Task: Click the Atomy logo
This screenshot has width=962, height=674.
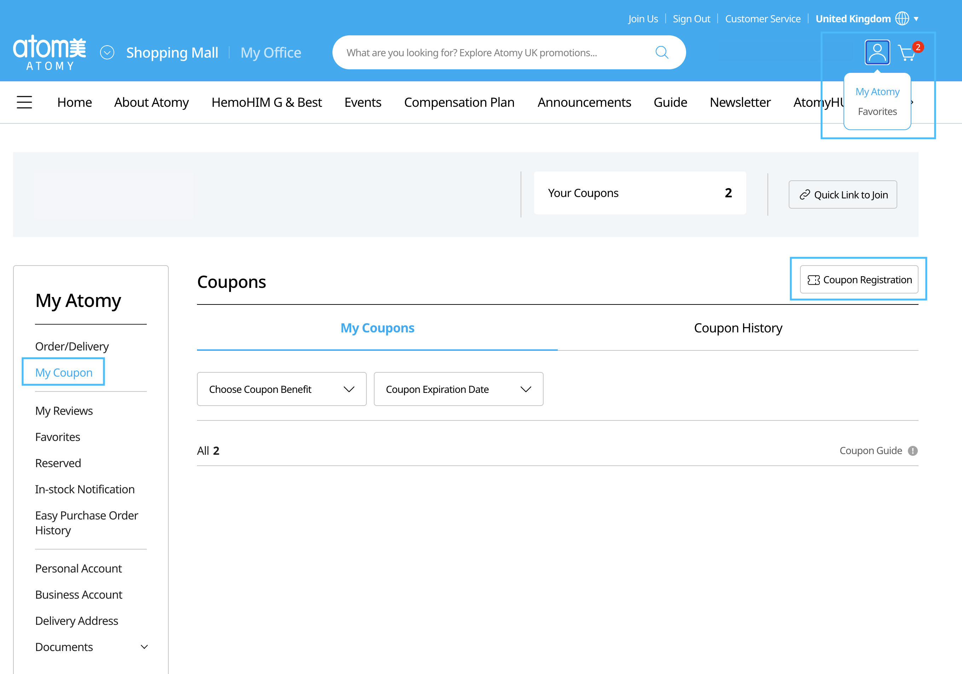Action: click(50, 52)
